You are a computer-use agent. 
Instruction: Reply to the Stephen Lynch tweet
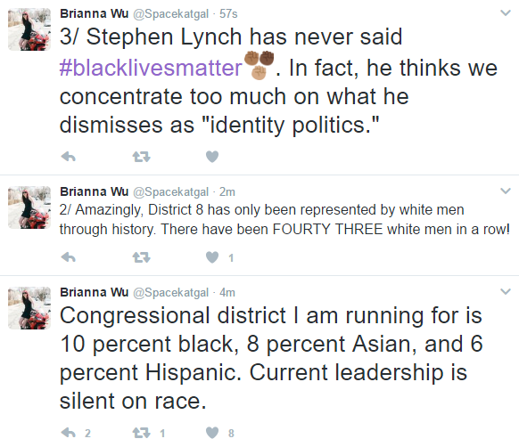(x=69, y=157)
